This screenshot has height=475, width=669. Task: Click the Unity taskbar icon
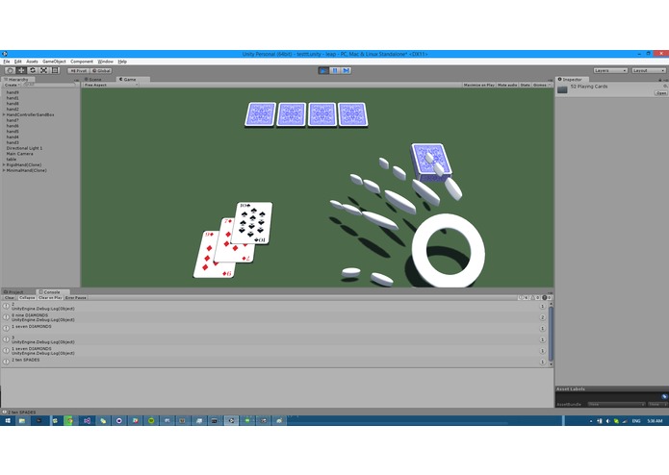click(231, 420)
